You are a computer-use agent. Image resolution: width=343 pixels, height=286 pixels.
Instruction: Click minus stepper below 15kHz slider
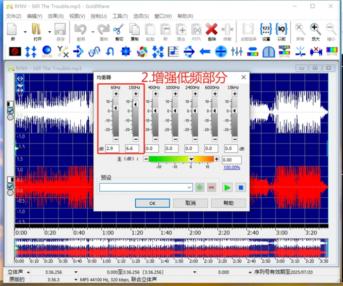point(235,139)
